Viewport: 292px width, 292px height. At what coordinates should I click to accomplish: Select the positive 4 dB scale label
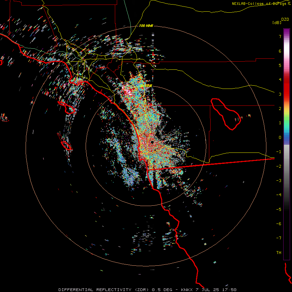coord(280,80)
